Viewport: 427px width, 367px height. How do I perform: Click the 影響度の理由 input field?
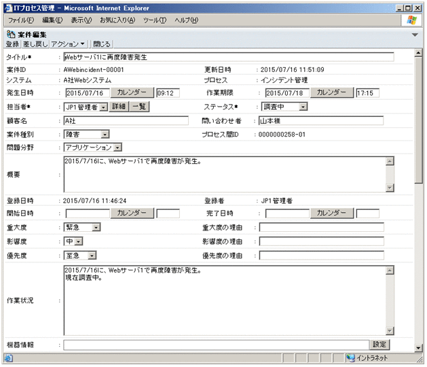tap(322, 241)
